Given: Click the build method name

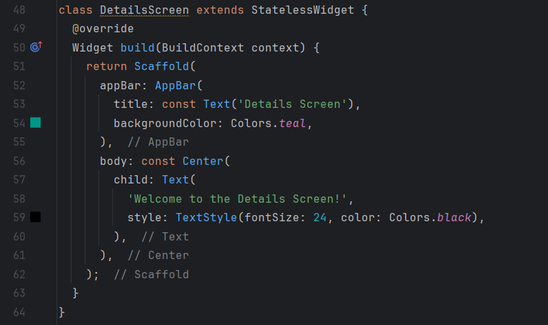Looking at the screenshot, I should (x=138, y=47).
